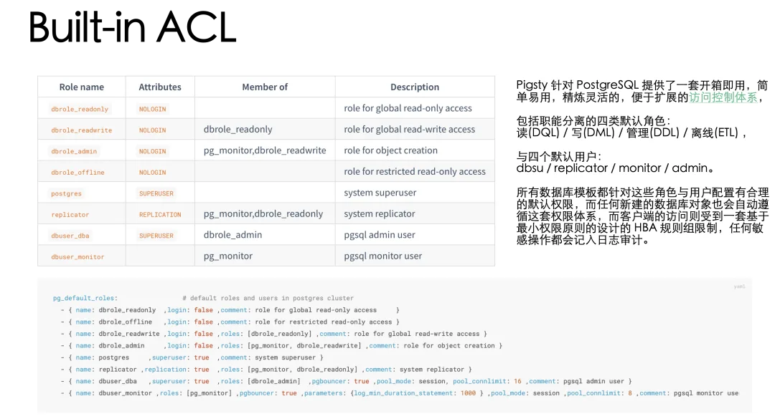This screenshot has height=419, width=775.
Task: Click the '# default roles and users' comment
Action: (268, 298)
